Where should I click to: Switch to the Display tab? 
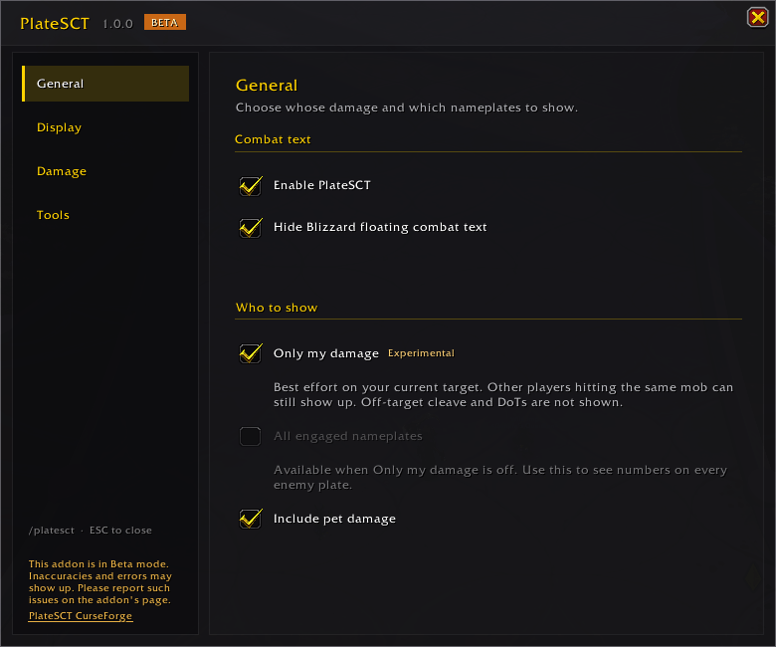(59, 127)
